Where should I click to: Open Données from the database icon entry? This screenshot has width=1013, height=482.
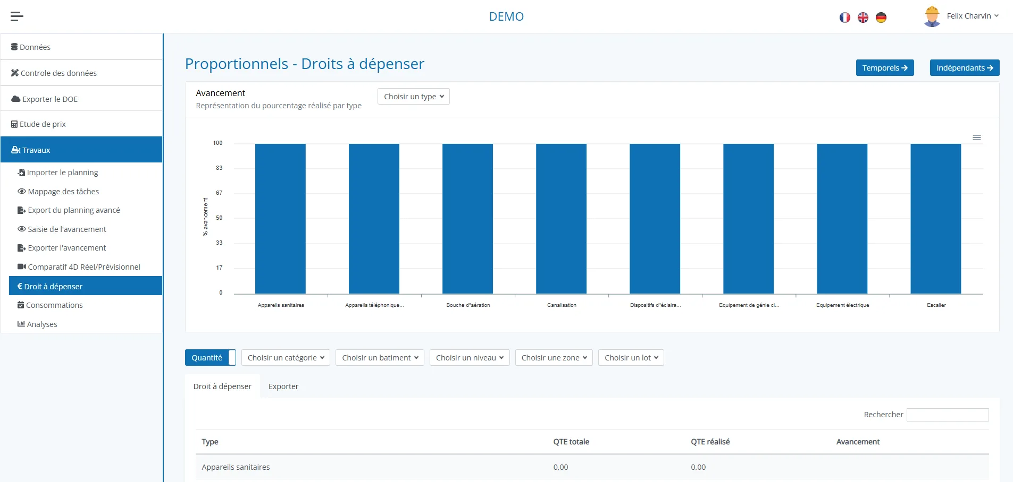click(x=31, y=47)
